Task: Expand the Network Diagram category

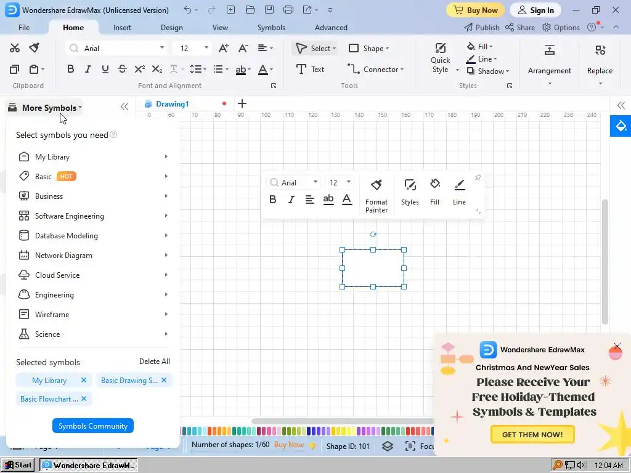Action: (x=93, y=255)
